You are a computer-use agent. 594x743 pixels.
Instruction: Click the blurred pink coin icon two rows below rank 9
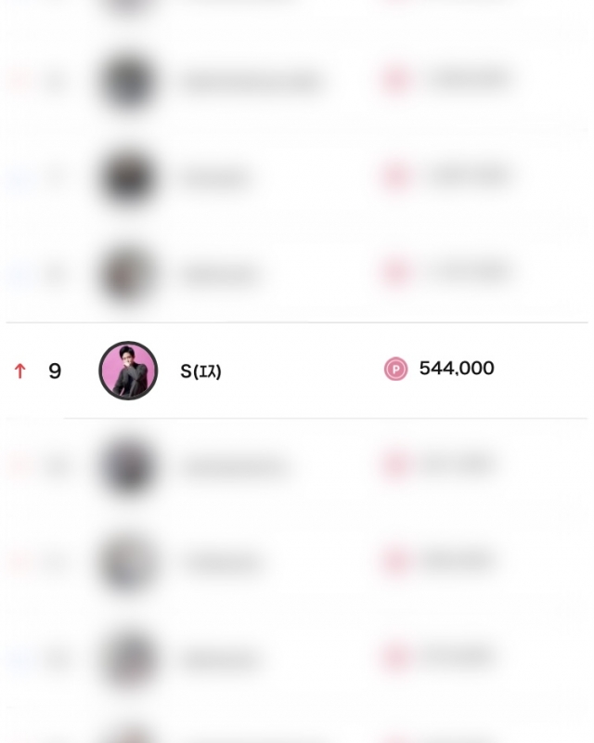click(x=395, y=561)
